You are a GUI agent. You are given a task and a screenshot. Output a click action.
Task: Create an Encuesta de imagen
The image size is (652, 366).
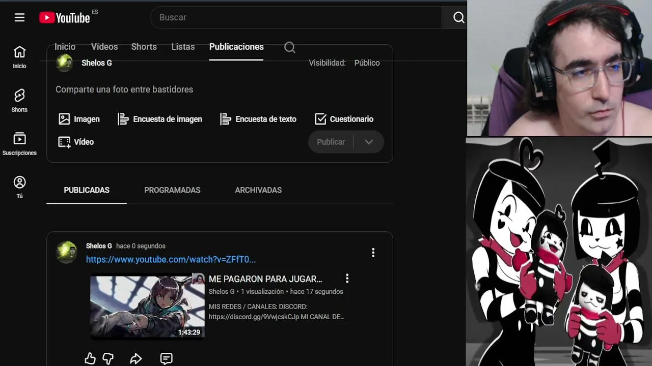click(160, 119)
